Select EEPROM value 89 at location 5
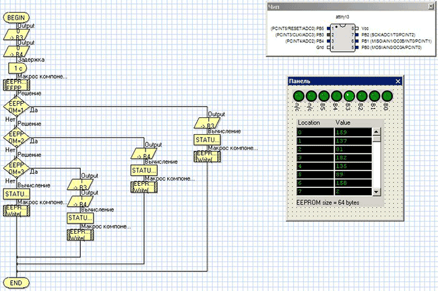The height and width of the screenshot is (291, 438). pyautogui.click(x=353, y=174)
